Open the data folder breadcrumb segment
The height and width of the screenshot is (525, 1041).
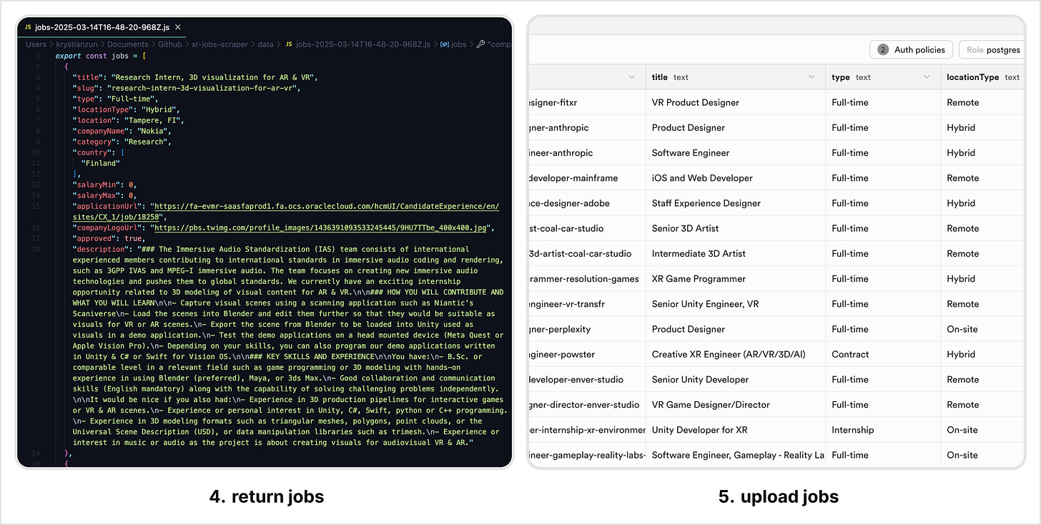point(265,44)
